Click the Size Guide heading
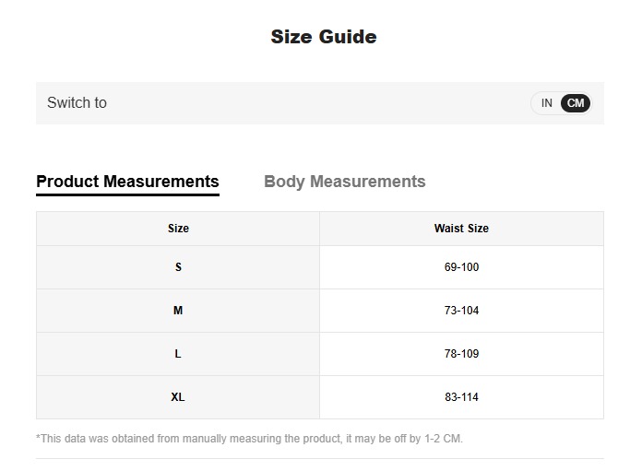This screenshot has height=471, width=630. tap(323, 37)
